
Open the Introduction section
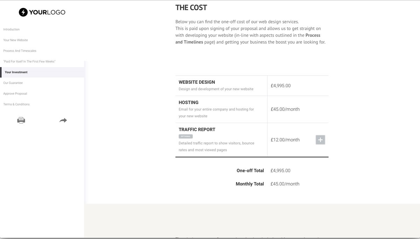(x=12, y=29)
